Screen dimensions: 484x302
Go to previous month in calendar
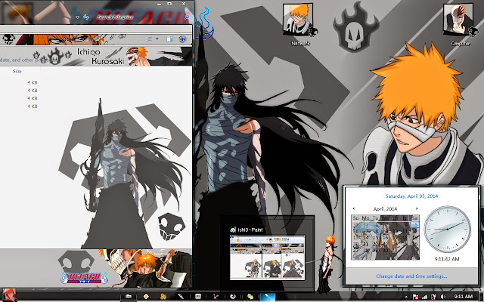(354, 208)
